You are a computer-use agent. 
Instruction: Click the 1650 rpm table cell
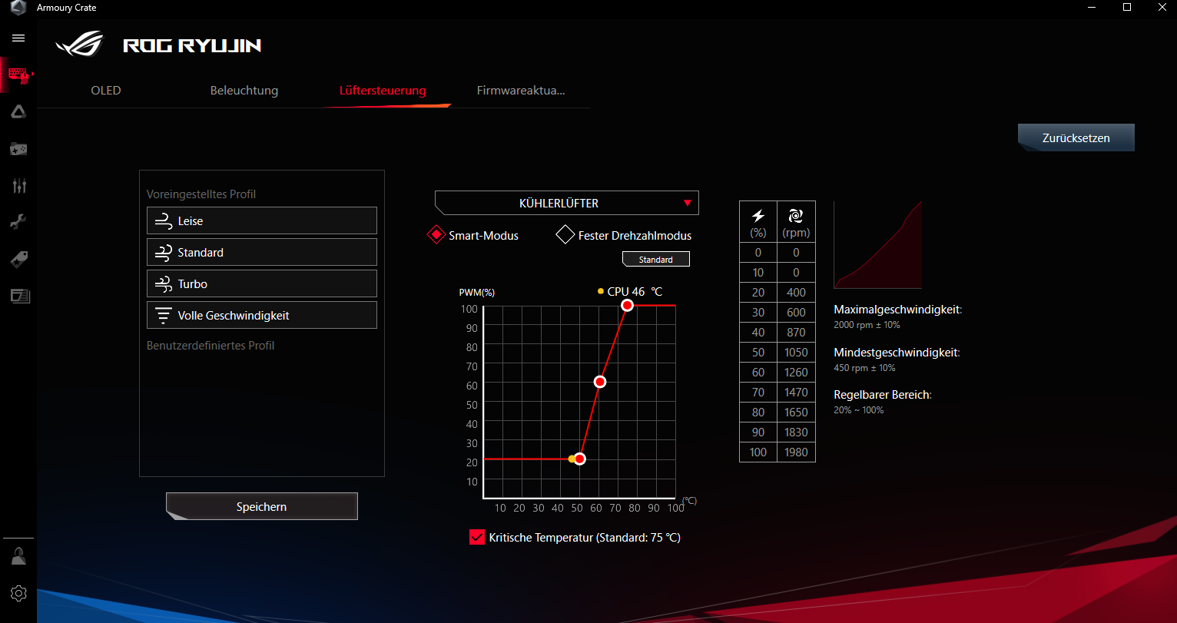(x=796, y=412)
